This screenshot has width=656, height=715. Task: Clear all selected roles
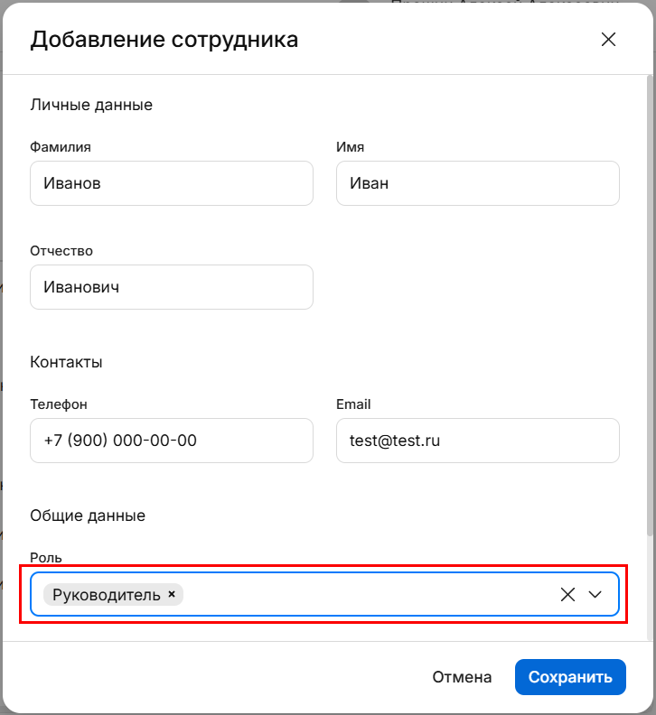567,594
